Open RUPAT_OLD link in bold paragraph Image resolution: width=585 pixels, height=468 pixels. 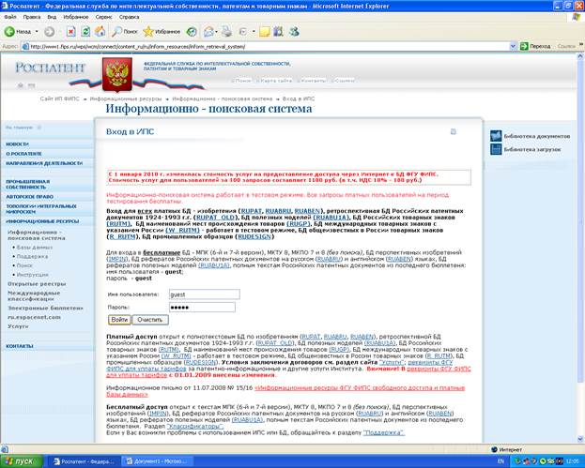coord(216,218)
